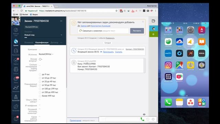The width and height of the screenshot is (220, 124).
Task: Open the Контакт : 79507004530 link
Action: point(135,49)
